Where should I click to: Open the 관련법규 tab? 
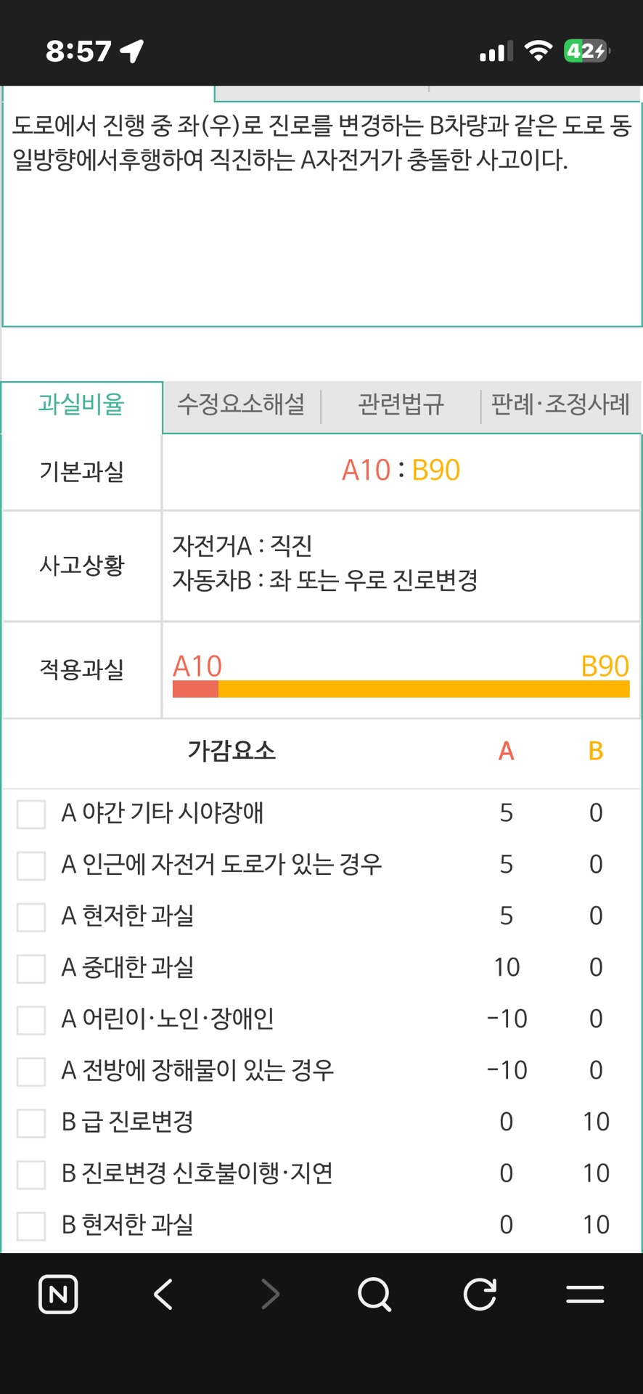pyautogui.click(x=401, y=404)
